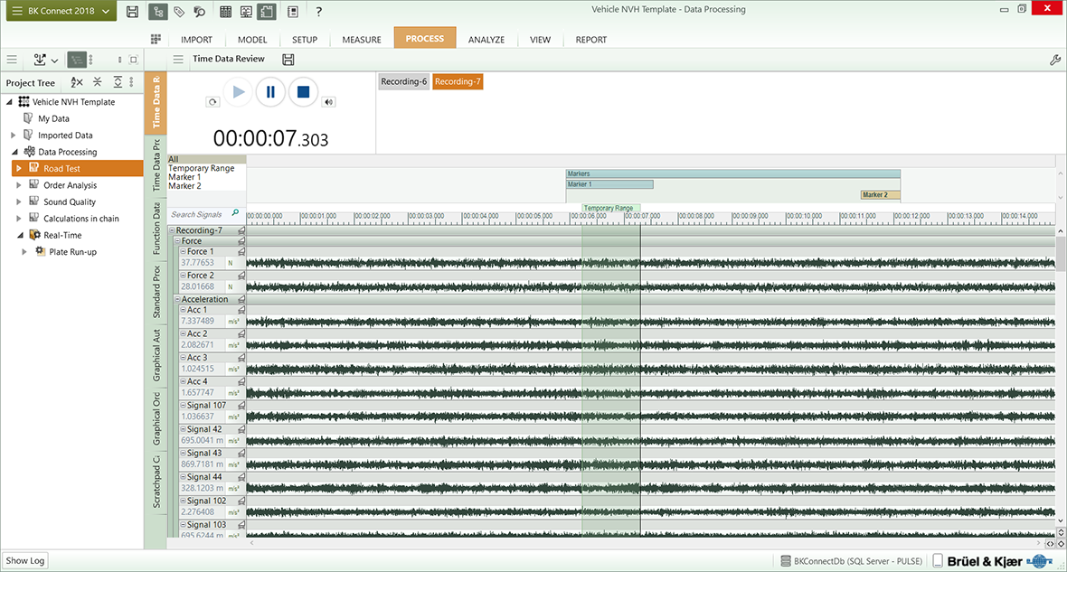Image resolution: width=1067 pixels, height=609 pixels.
Task: Click the speaker volume icon near playback controls
Action: pos(328,102)
